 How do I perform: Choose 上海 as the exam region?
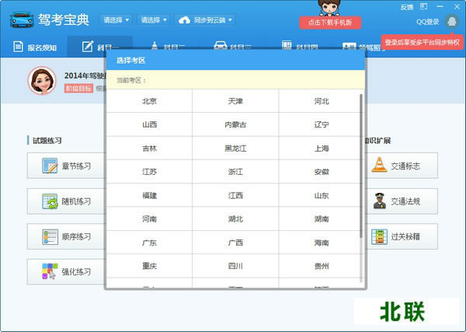click(321, 148)
